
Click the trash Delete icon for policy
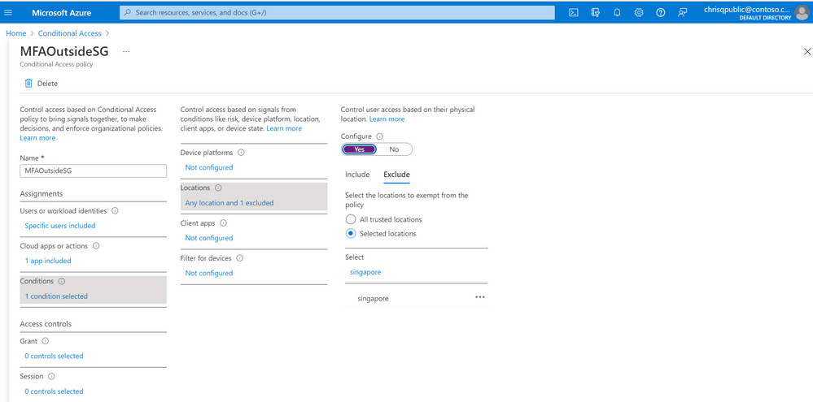(28, 84)
